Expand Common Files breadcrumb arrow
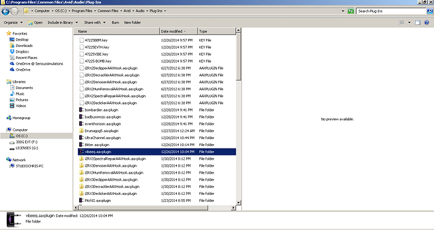The image size is (434, 230). [x=121, y=11]
